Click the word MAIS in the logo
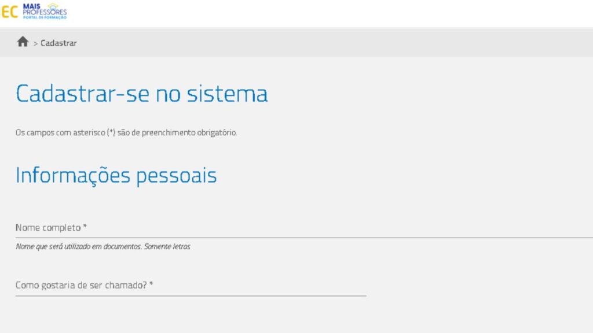The height and width of the screenshot is (333, 593). 31,5
